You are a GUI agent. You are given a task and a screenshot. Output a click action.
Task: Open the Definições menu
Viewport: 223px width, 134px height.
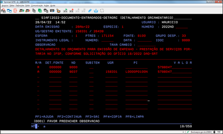tap(20, 5)
